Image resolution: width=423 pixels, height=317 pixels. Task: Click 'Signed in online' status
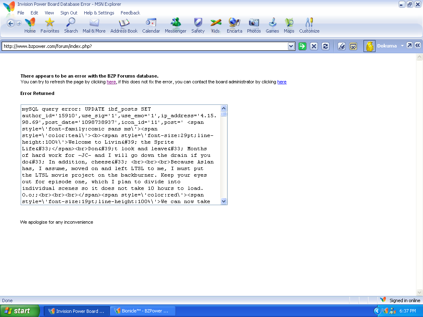[405, 300]
